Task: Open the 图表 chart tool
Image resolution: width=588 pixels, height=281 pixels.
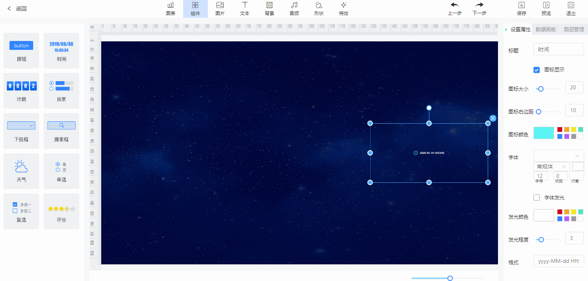Action: (170, 9)
